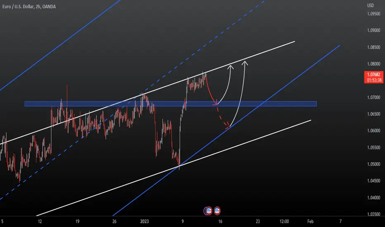
Task: Click the date label 26 on time axis
Action: tap(114, 221)
